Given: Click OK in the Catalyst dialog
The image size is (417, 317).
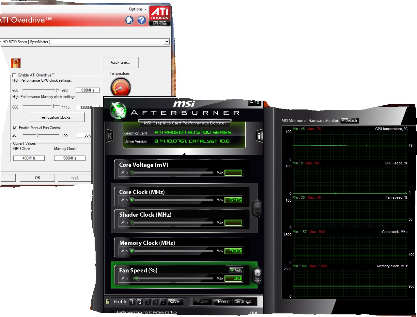Looking at the screenshot, I should 38,178.
